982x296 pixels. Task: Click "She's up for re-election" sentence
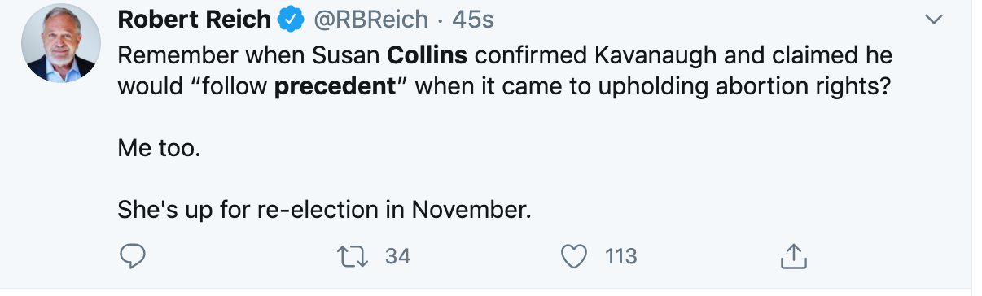tap(324, 211)
